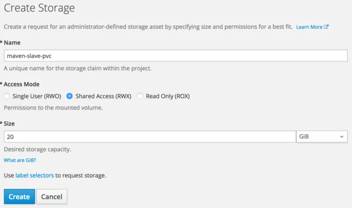Click the "Single User (RWO)" label text
This screenshot has width=352, height=208.
pos(37,96)
